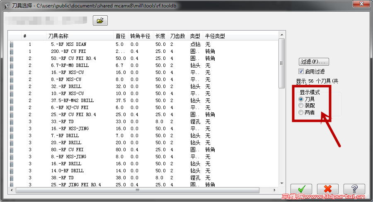Select tool 8.-RF HSS-JING
Viewport: 373px width, 202px height.
click(x=68, y=157)
